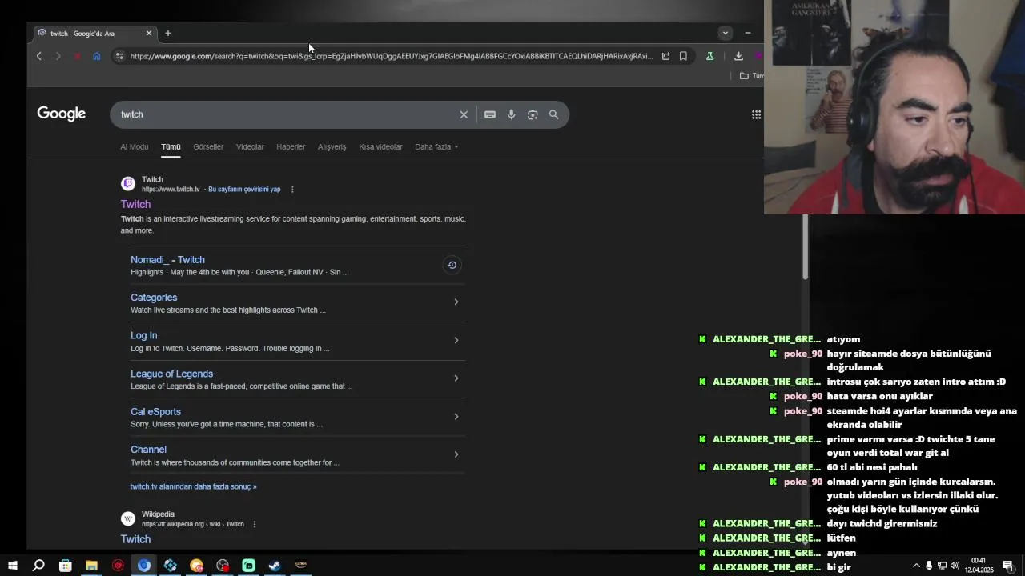Open three-dot menu of twitch.tv result
The height and width of the screenshot is (576, 1025).
coord(292,190)
